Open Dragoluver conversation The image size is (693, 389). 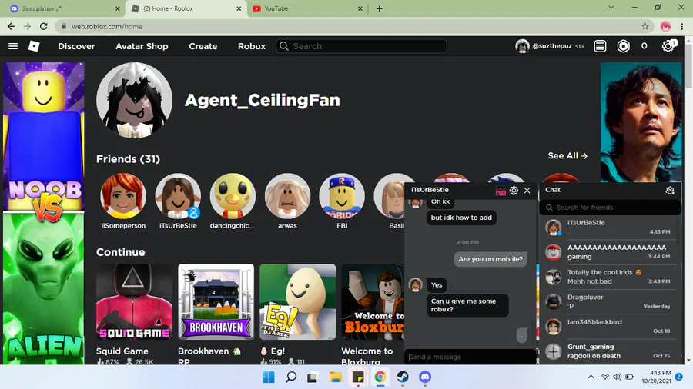[x=610, y=301]
